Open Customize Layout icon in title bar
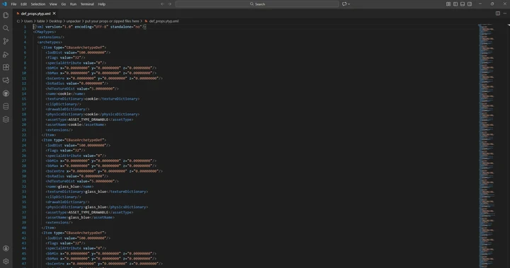 (x=448, y=4)
